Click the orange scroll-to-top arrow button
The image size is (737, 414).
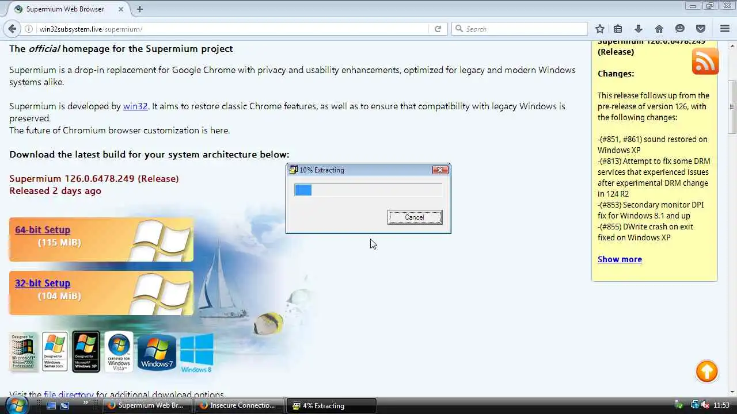click(x=707, y=371)
